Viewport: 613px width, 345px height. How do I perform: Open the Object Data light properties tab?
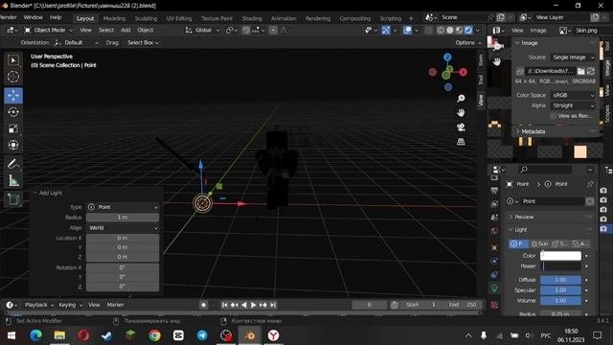click(x=494, y=288)
